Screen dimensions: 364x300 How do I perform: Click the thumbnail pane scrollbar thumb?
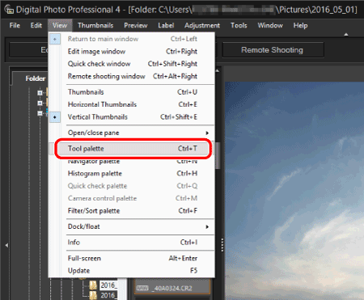(x=218, y=156)
